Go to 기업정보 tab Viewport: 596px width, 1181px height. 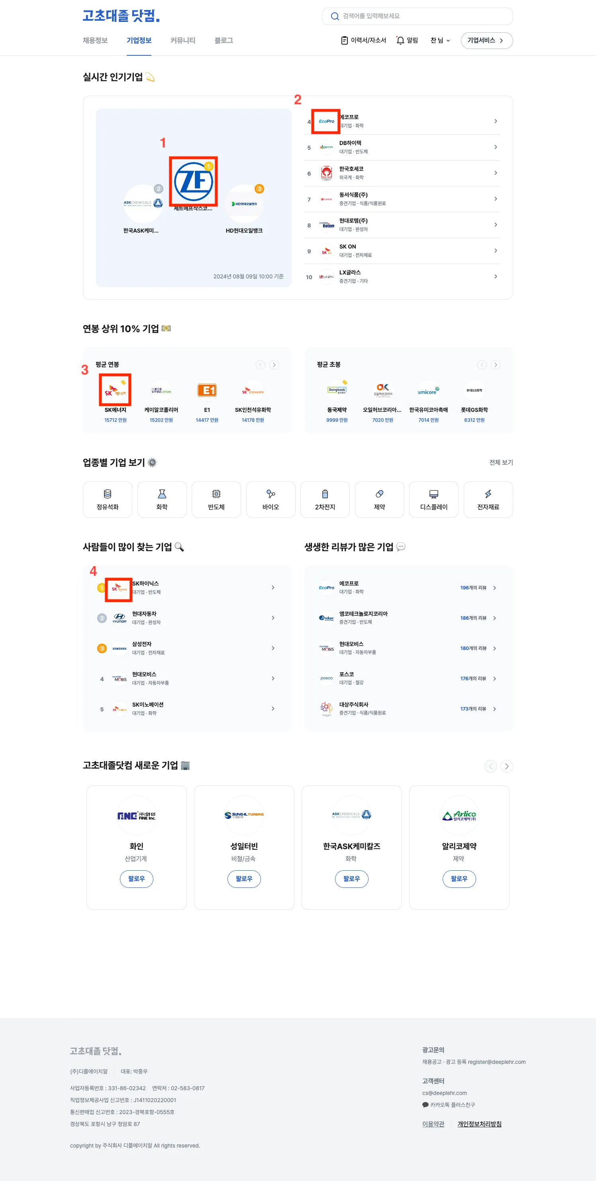tap(139, 40)
